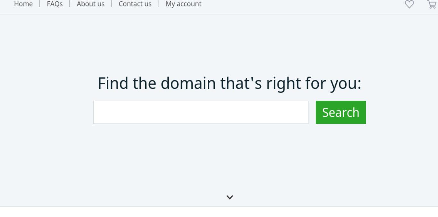Open My account from the top navigation
The width and height of the screenshot is (438, 217).
(183, 4)
